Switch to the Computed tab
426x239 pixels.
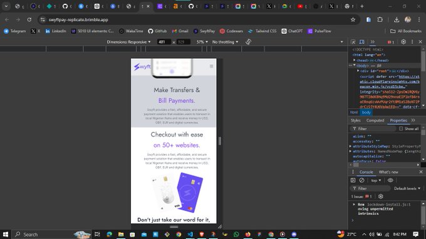pos(375,121)
